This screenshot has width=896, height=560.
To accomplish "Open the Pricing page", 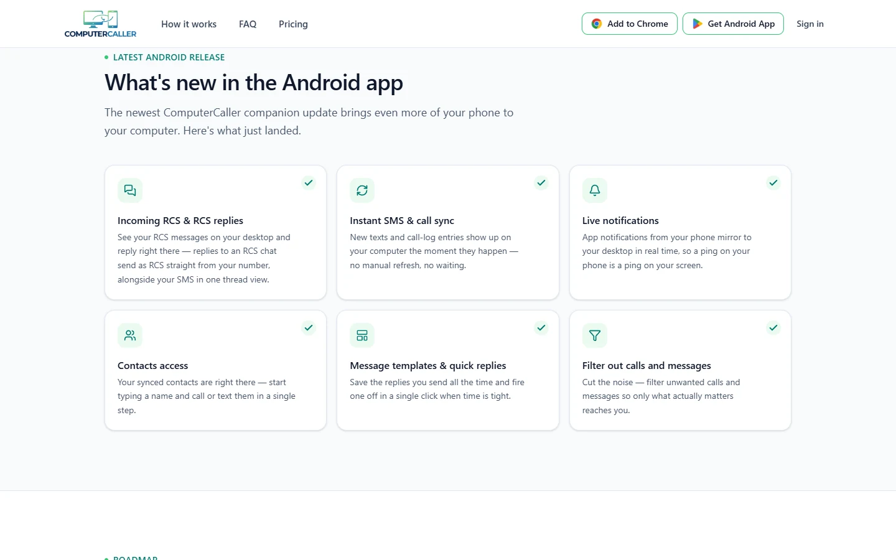I will 293,24.
